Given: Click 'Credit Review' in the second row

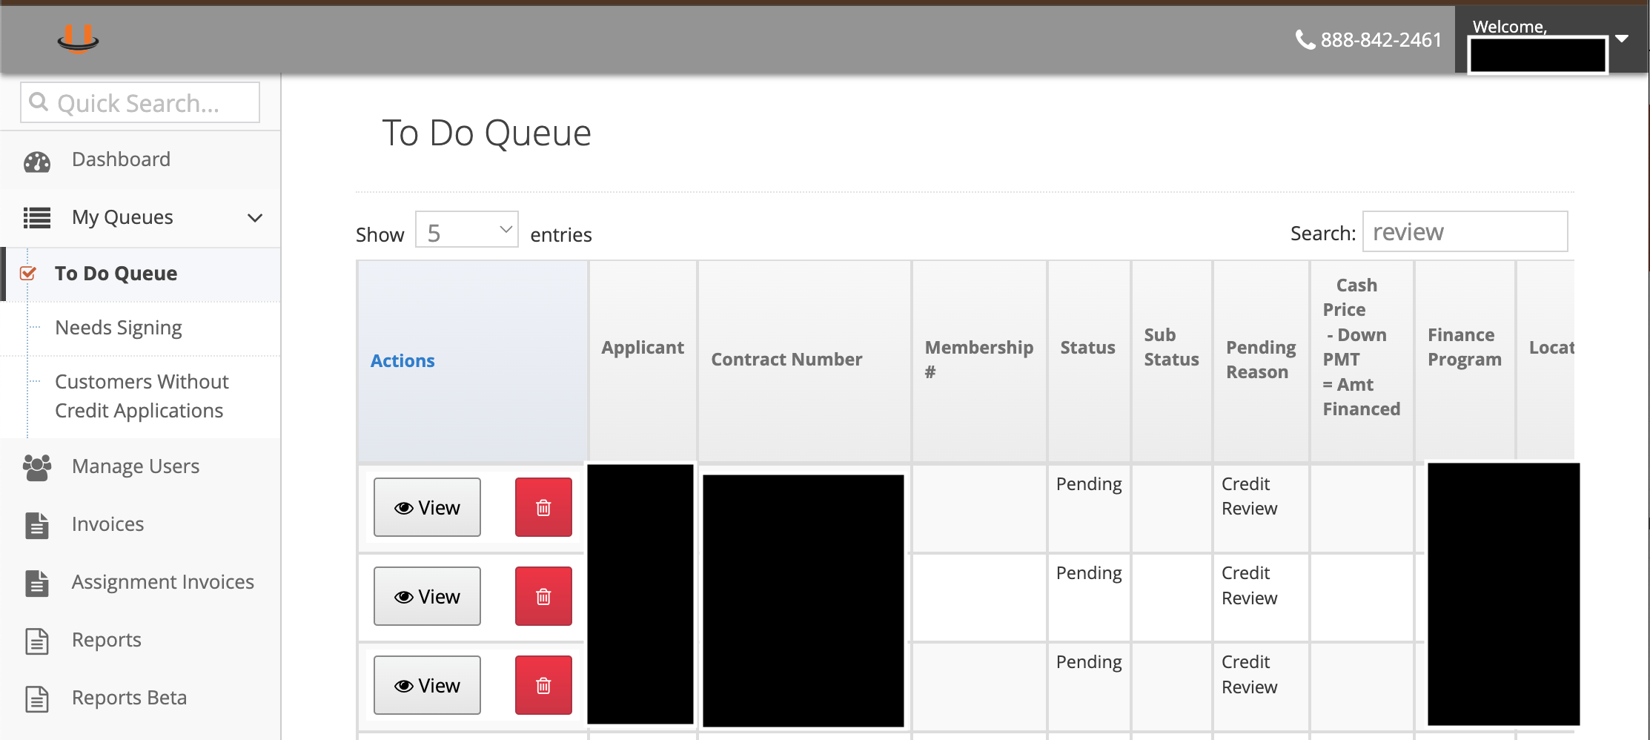Looking at the screenshot, I should (1250, 585).
